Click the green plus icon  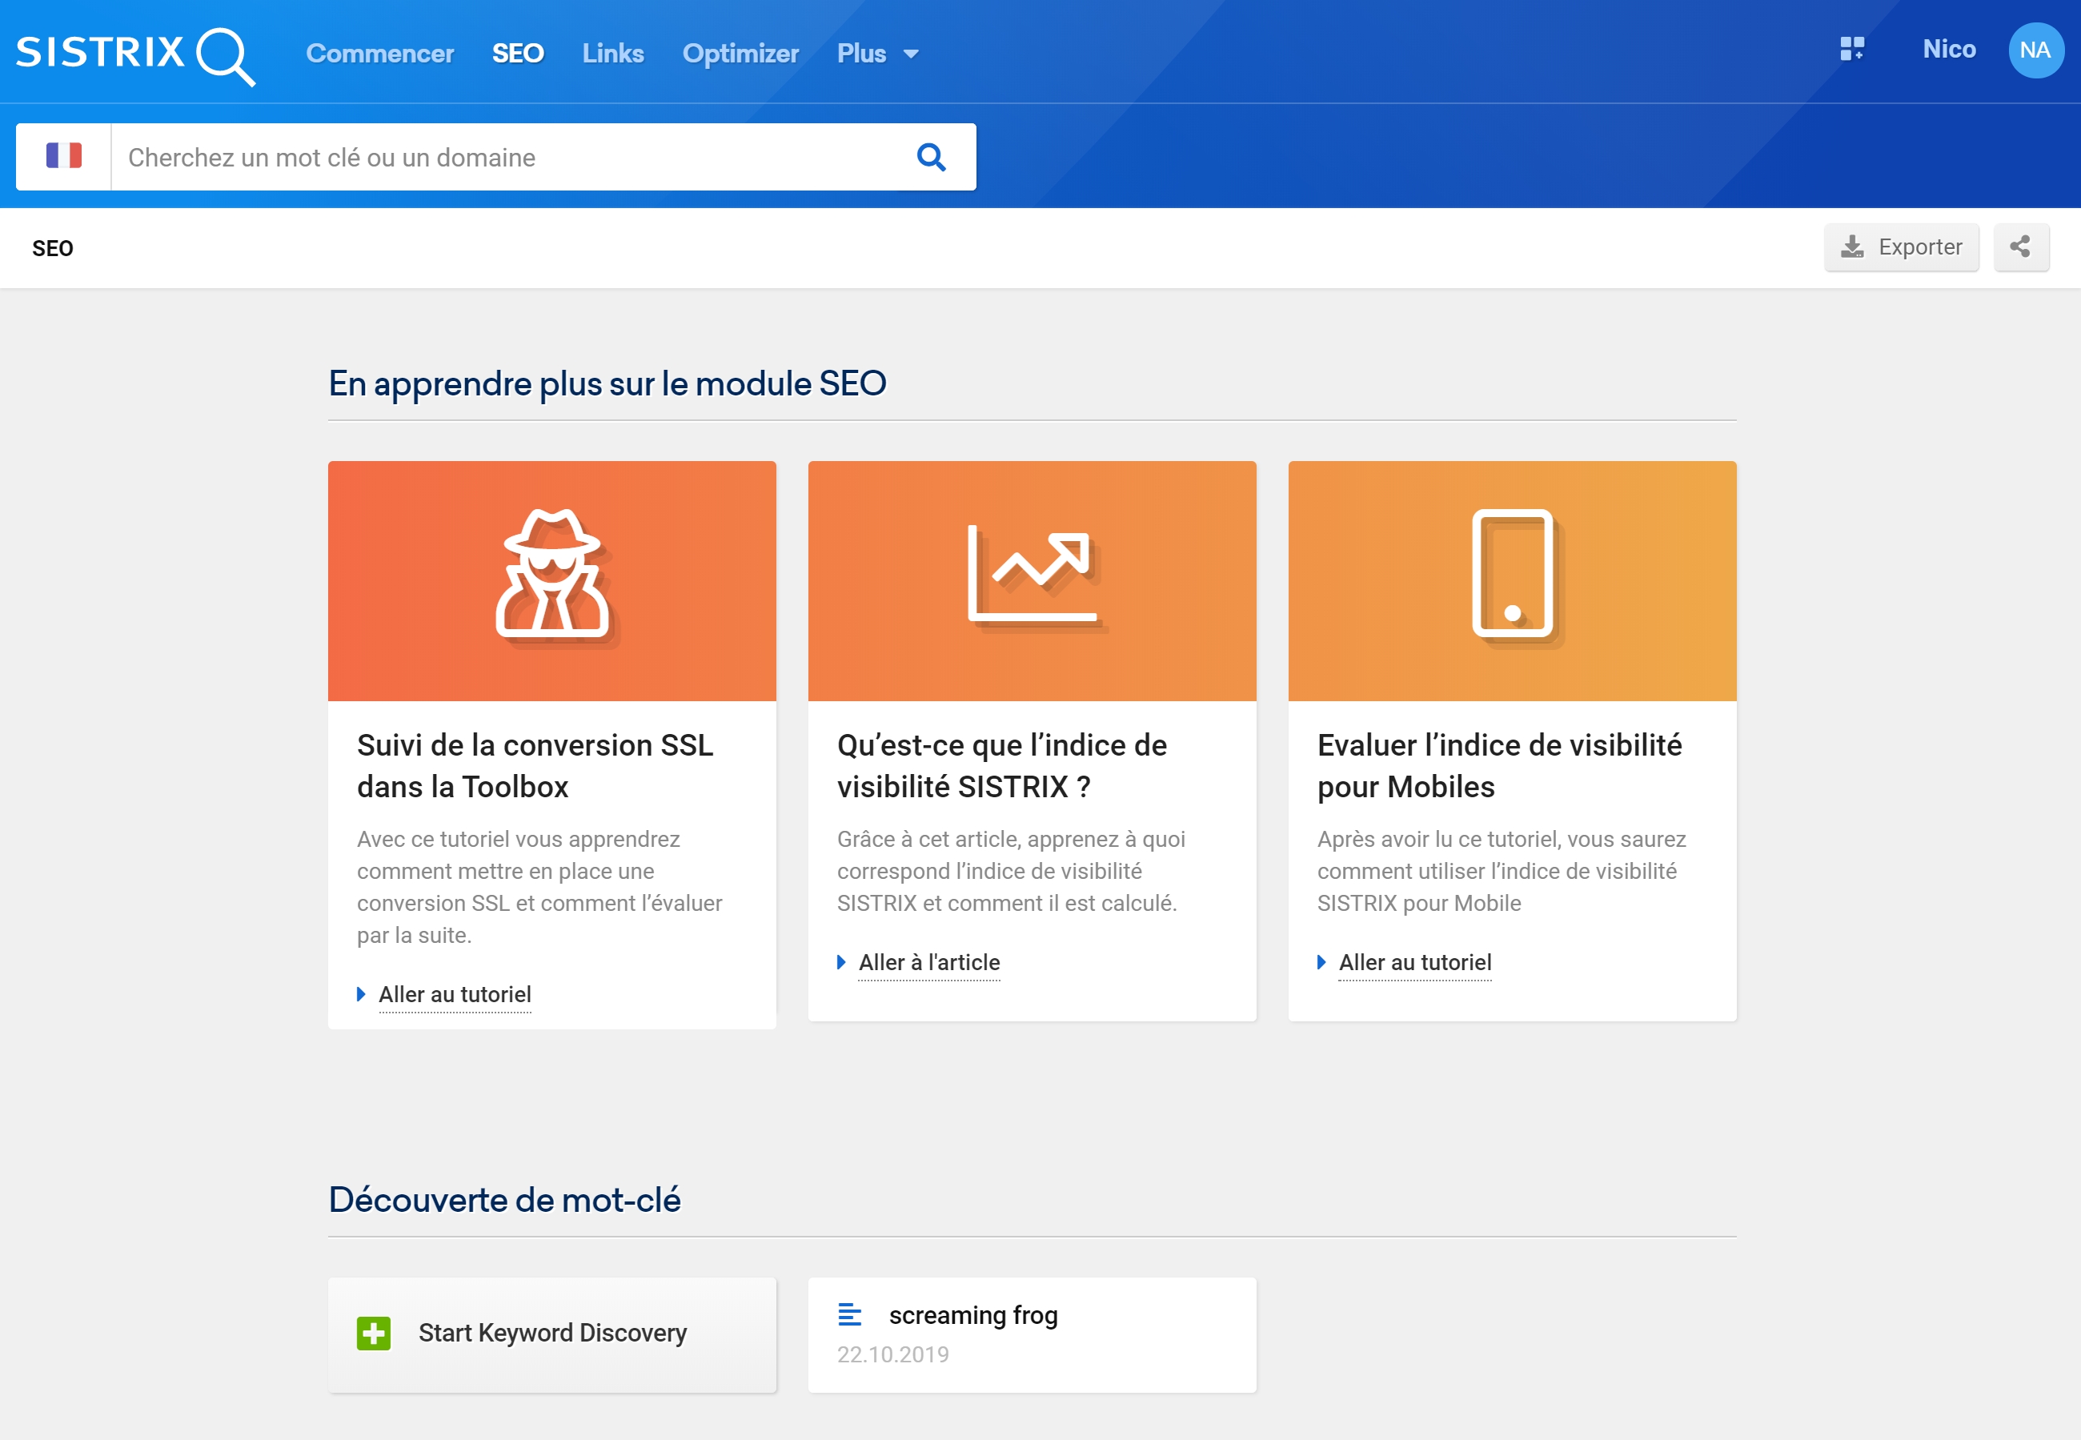(374, 1334)
